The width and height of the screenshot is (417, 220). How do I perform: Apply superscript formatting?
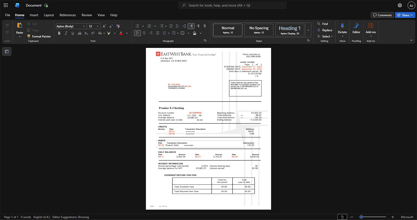93,33
